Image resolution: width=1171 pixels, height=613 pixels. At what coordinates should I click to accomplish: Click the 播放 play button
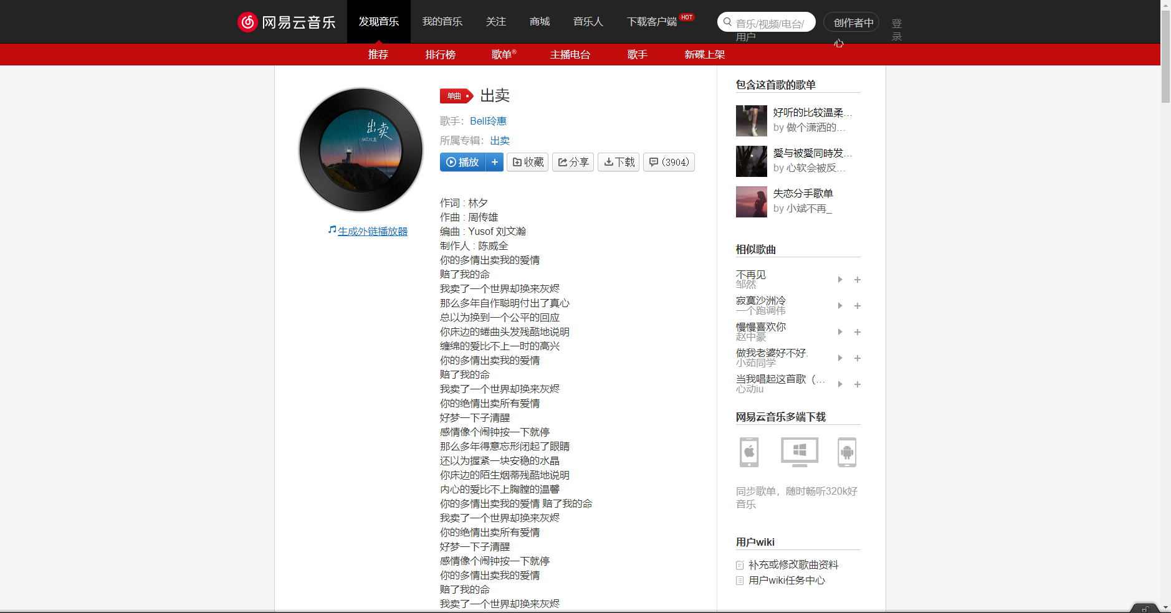[x=462, y=162]
